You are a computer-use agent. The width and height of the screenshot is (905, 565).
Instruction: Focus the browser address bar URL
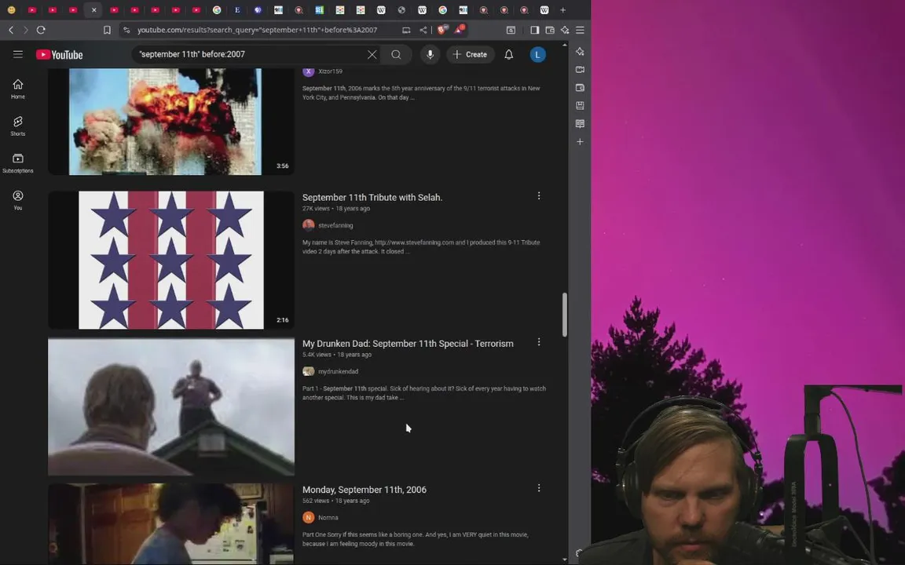pos(258,30)
